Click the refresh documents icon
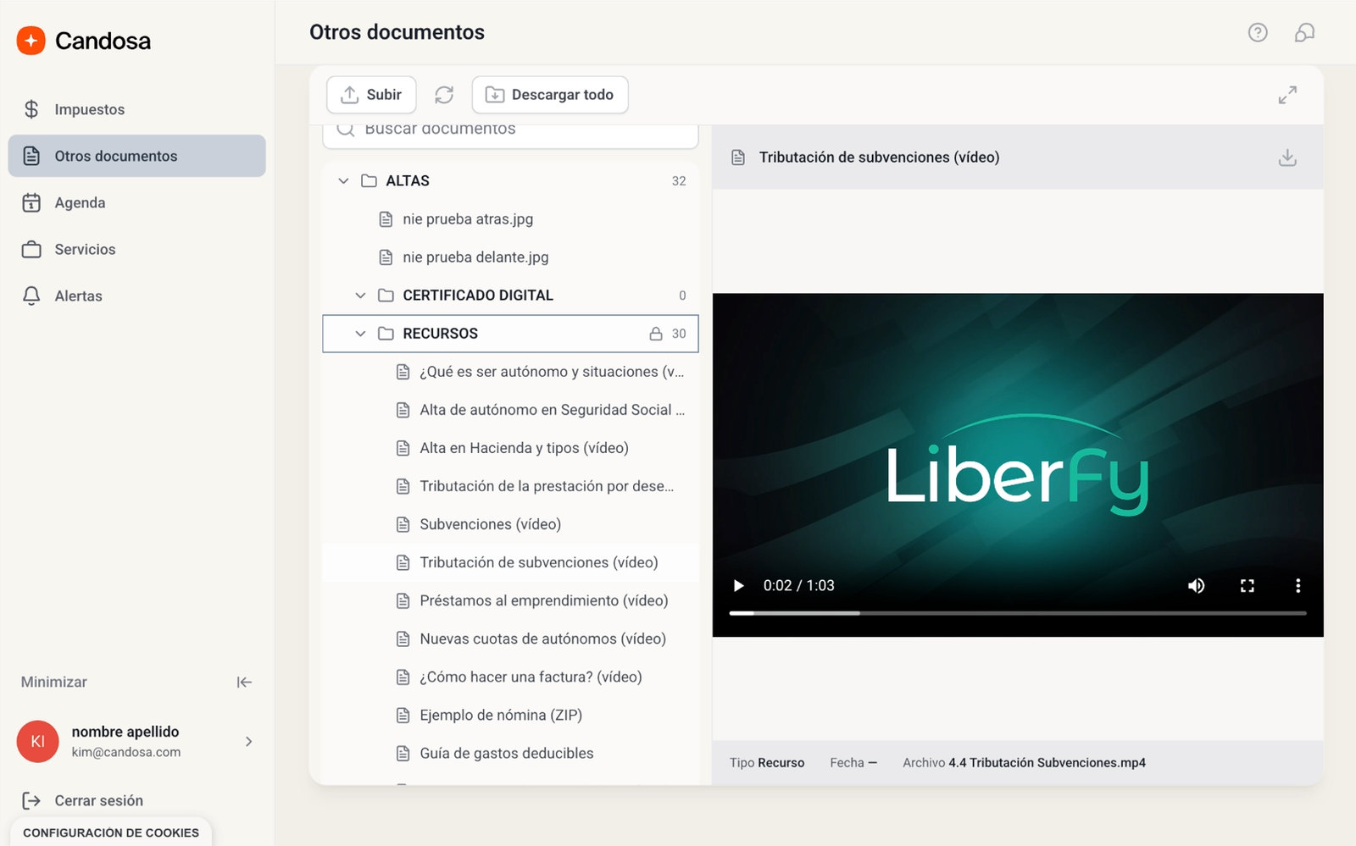 coord(444,95)
